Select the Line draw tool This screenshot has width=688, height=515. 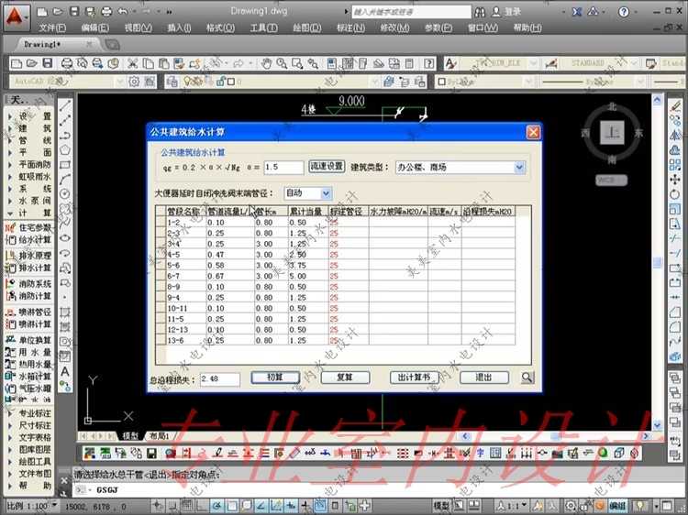pos(65,105)
